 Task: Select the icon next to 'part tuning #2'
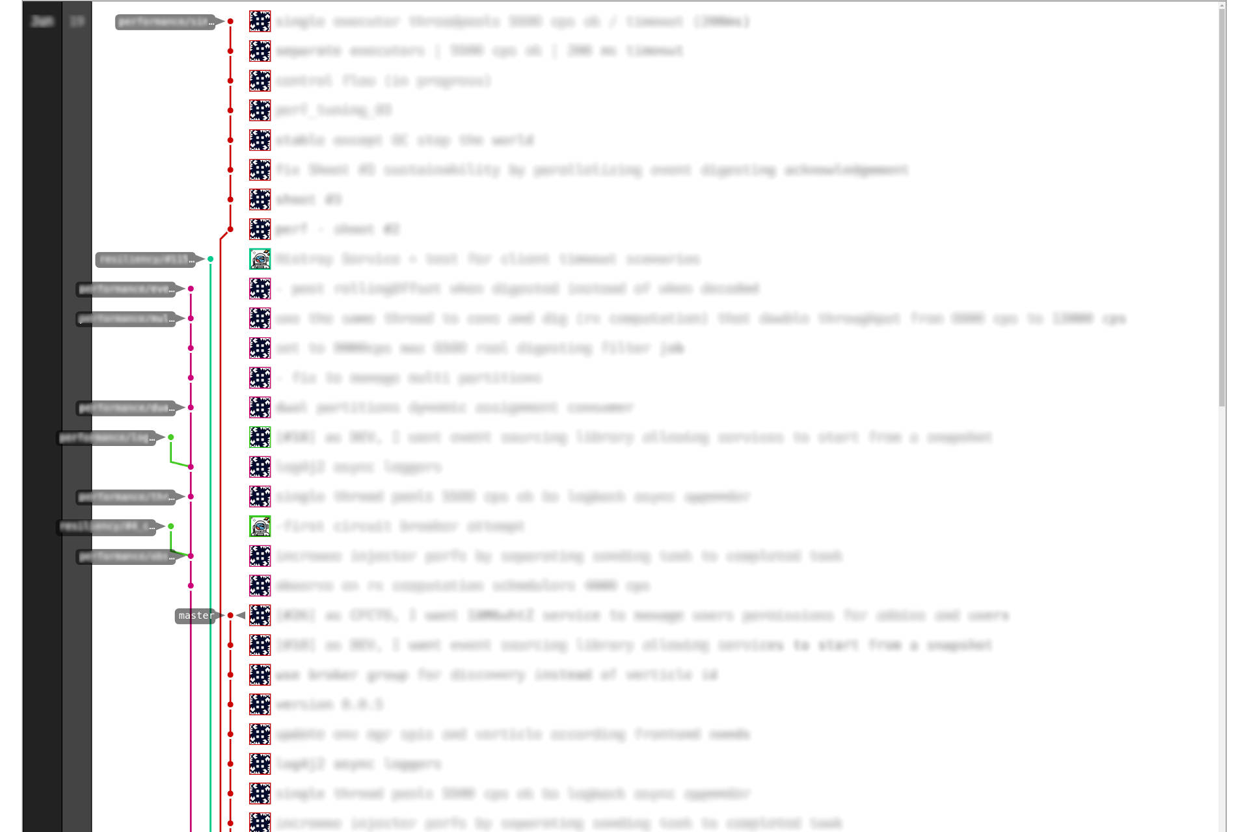coord(261,110)
